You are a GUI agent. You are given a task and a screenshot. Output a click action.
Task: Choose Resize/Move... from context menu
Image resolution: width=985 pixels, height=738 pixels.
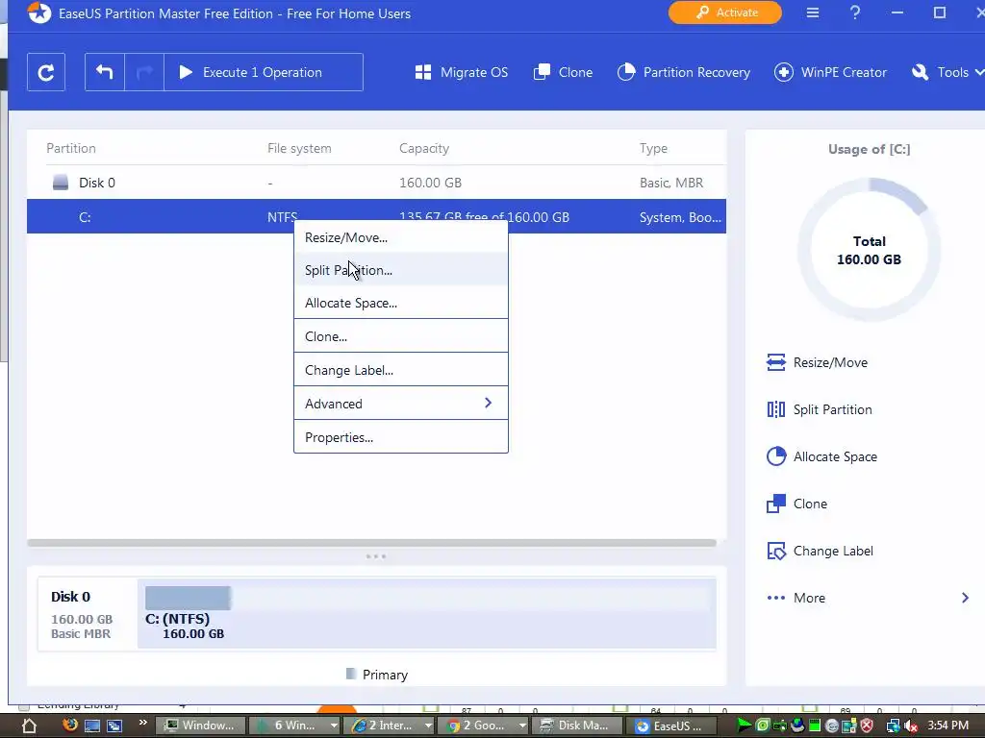click(x=401, y=237)
